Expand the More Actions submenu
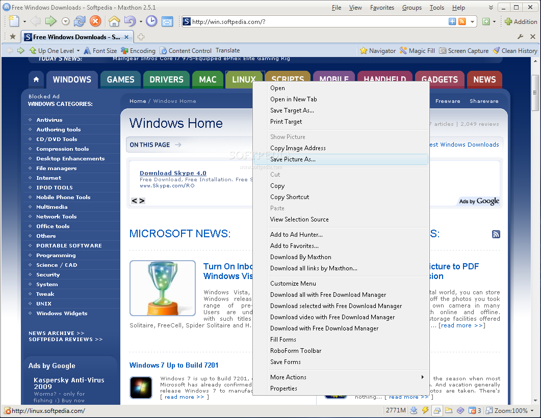The width and height of the screenshot is (541, 418). pyautogui.click(x=341, y=377)
